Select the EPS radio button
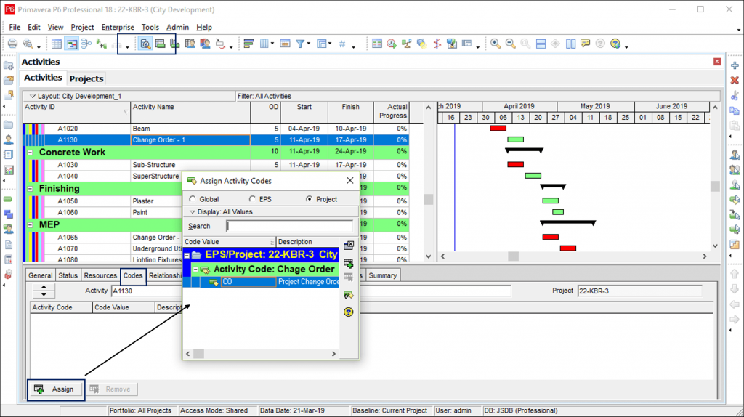Viewport: 744px width, 417px height. 252,199
